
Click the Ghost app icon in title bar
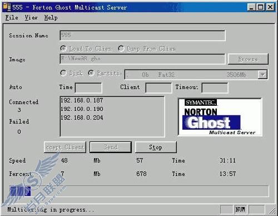7,7
